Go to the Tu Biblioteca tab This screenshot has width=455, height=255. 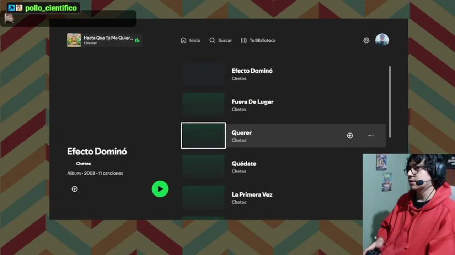tap(258, 40)
